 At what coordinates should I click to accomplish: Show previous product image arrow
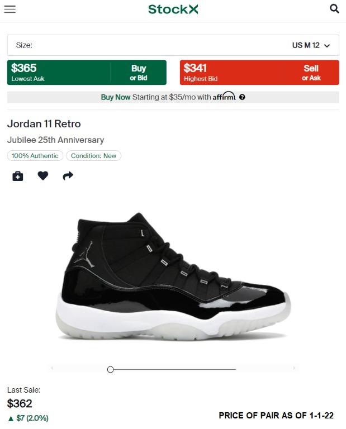[x=52, y=368]
